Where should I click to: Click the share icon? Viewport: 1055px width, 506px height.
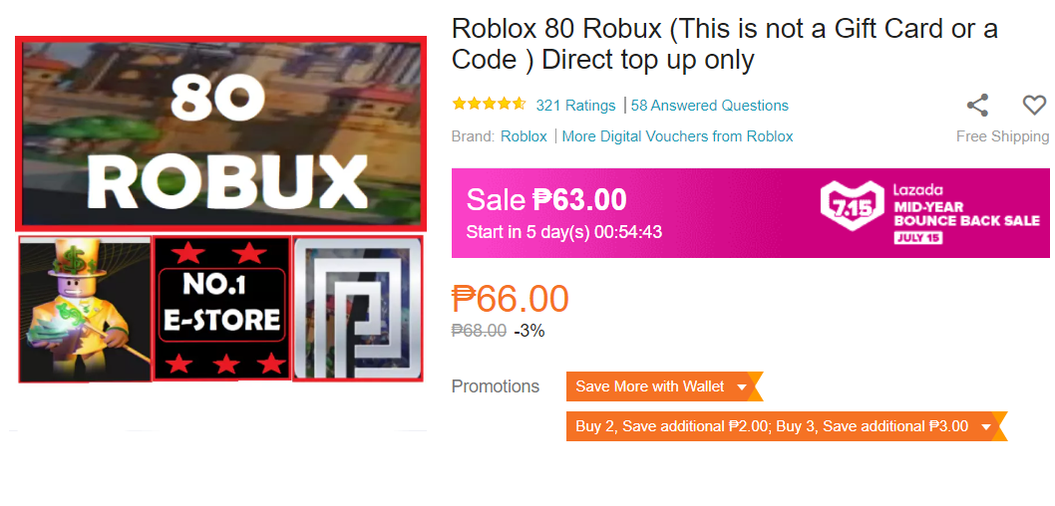point(977,106)
